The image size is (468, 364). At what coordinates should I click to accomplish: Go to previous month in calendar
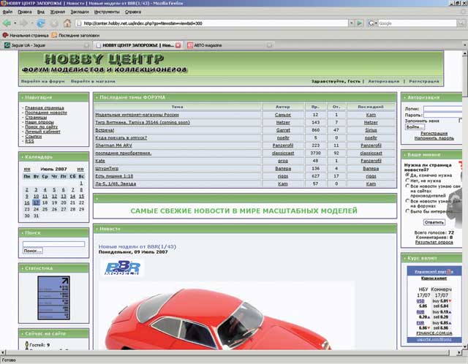[x=27, y=169]
